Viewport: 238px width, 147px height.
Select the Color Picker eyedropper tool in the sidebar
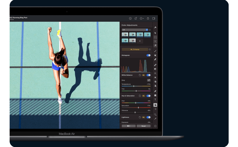[155, 119]
